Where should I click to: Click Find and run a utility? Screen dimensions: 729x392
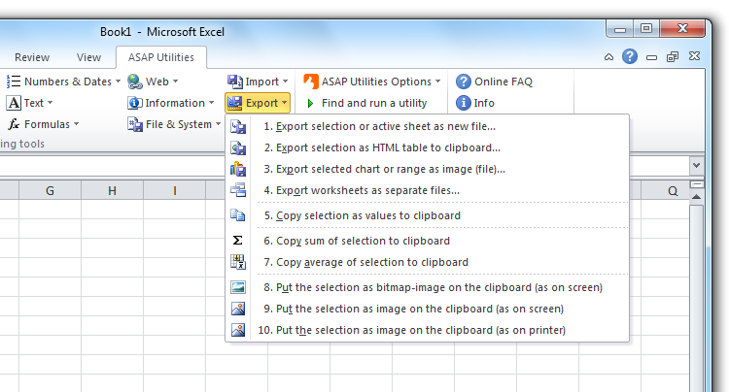coord(374,103)
